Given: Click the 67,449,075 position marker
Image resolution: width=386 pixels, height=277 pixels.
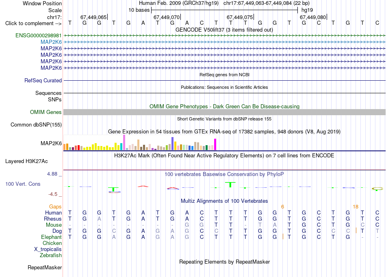Looking at the screenshot, I should click(240, 17).
